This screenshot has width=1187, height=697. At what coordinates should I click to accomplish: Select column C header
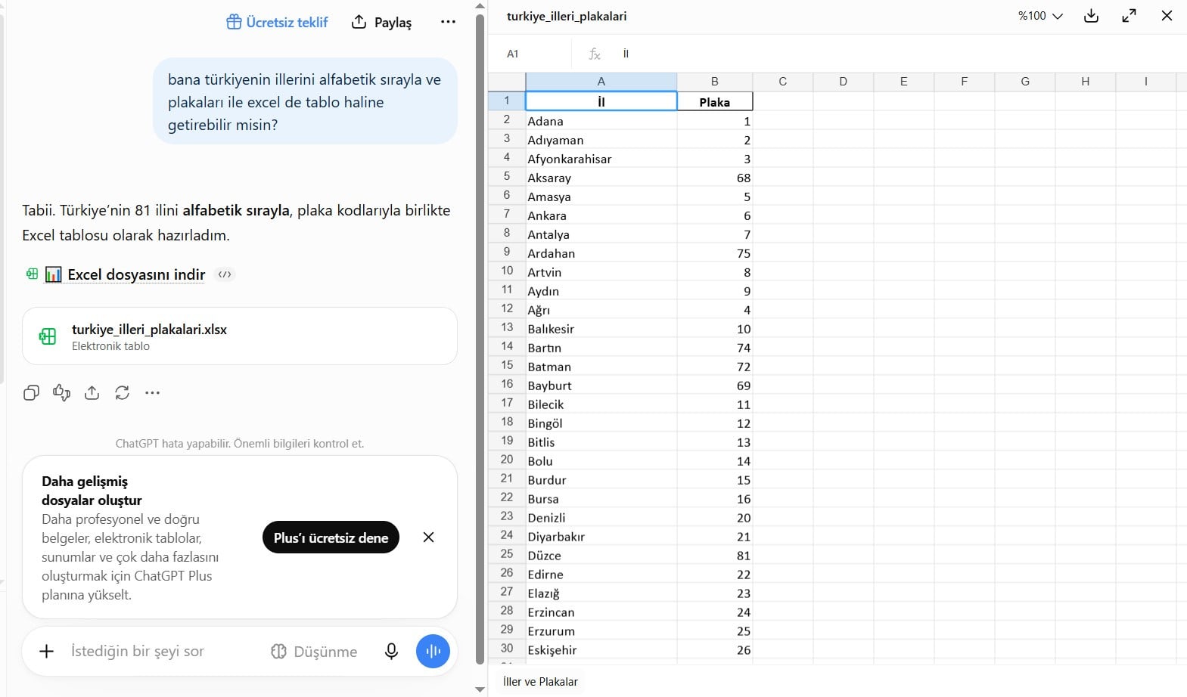(x=782, y=82)
